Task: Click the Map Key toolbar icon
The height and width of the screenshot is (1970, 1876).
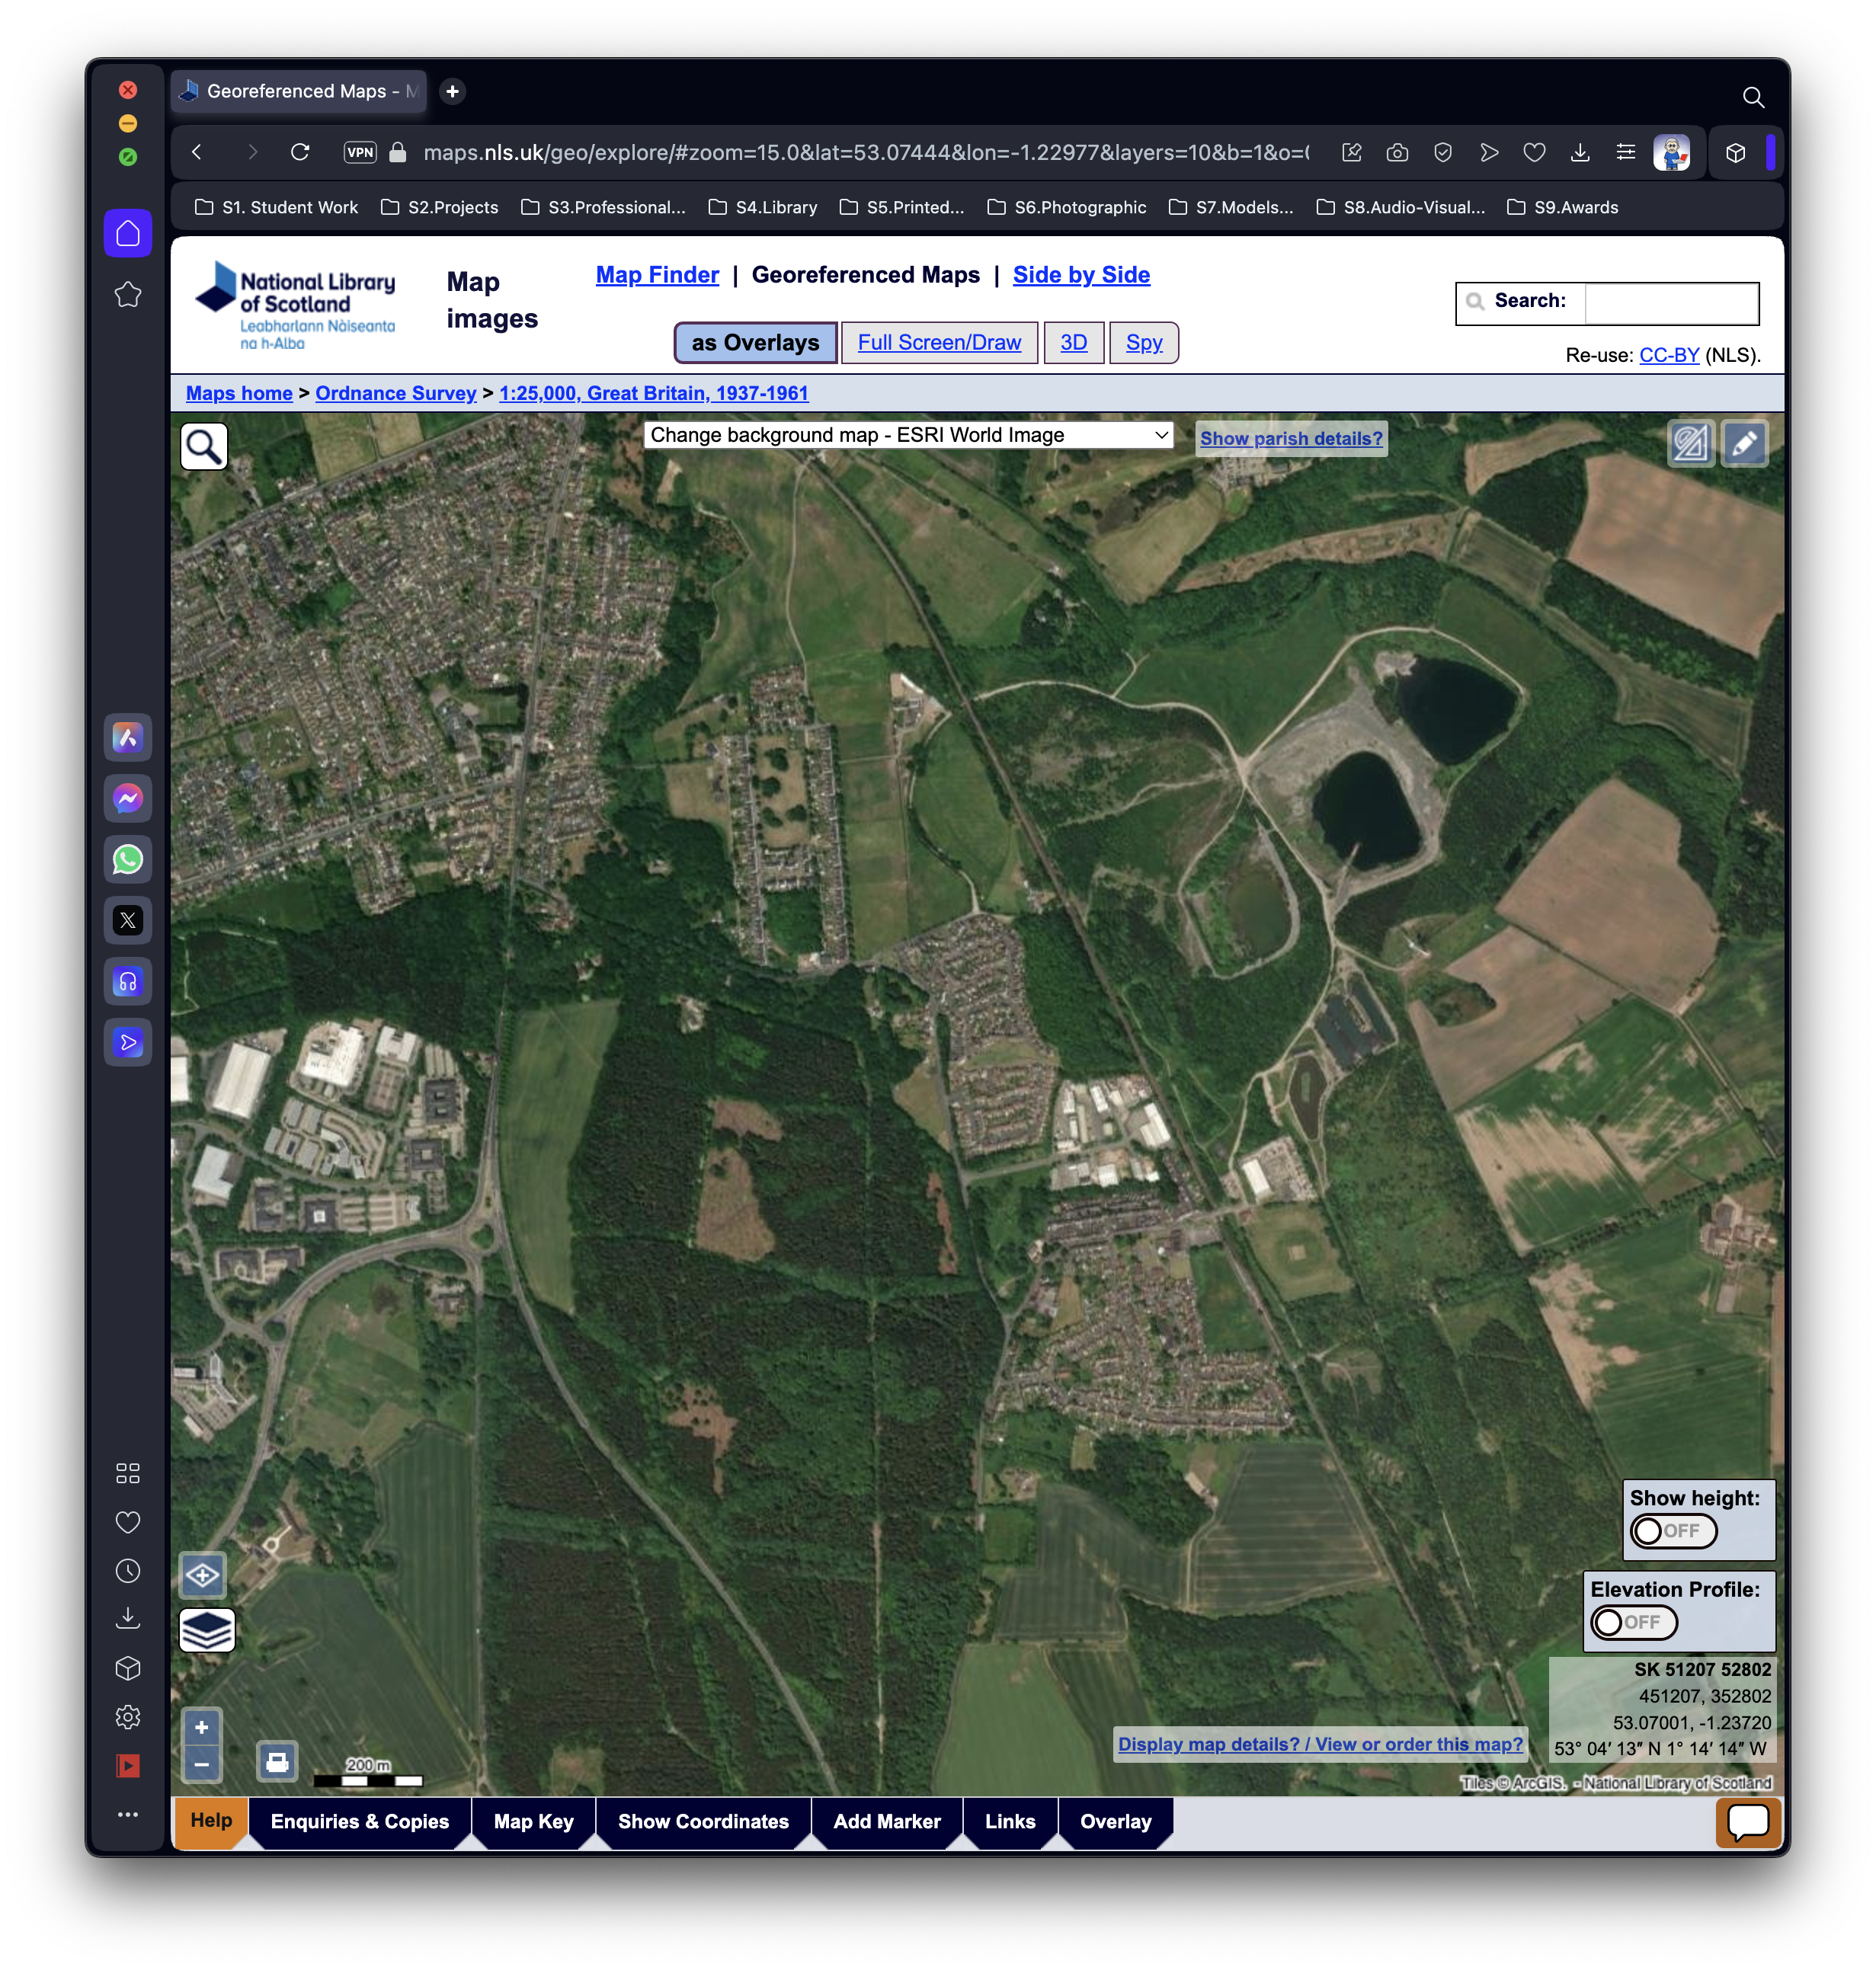Action: [x=533, y=1822]
